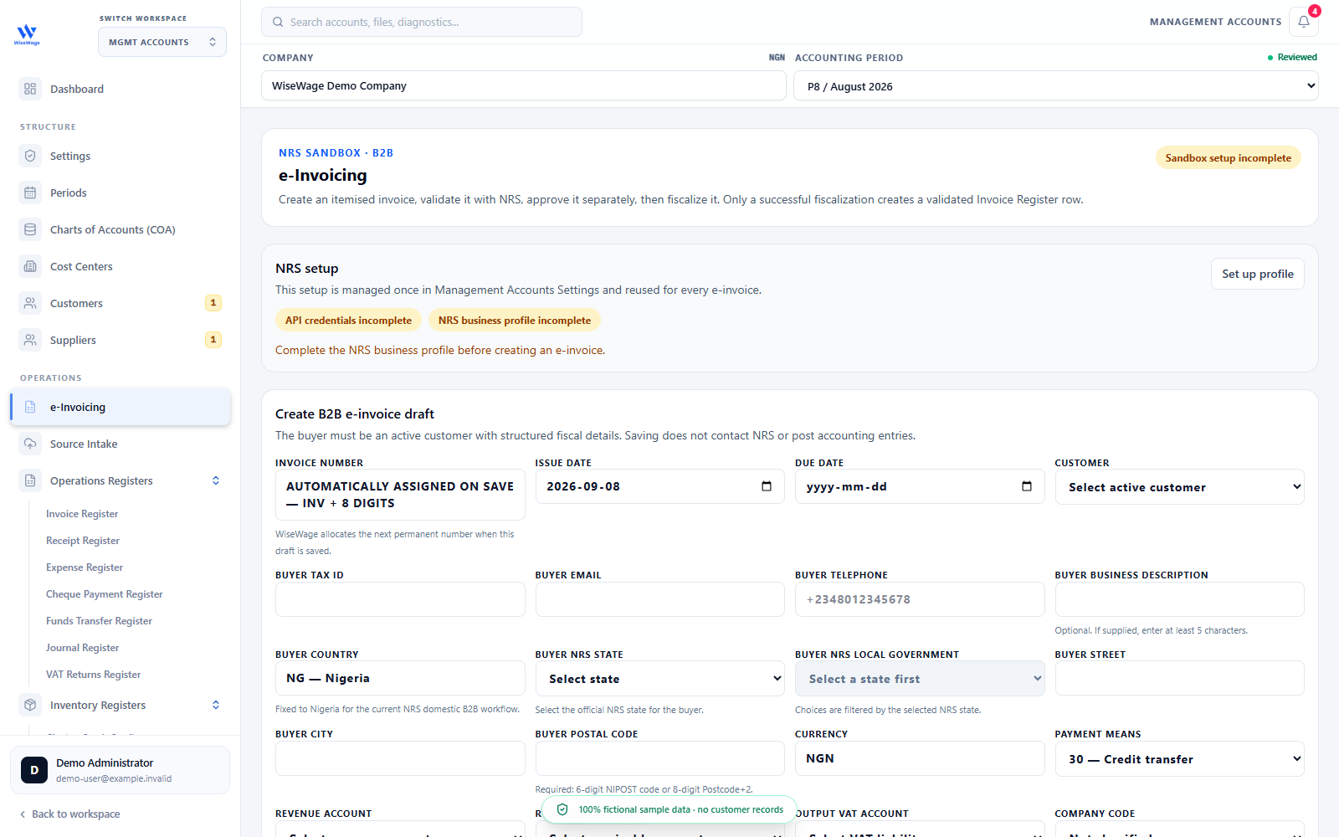The width and height of the screenshot is (1339, 837).
Task: Click the Cost Centers building icon
Action: [30, 266]
